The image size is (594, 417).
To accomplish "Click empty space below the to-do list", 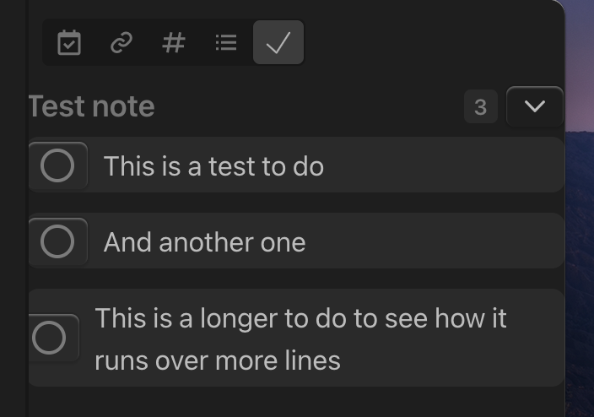I will (295, 402).
